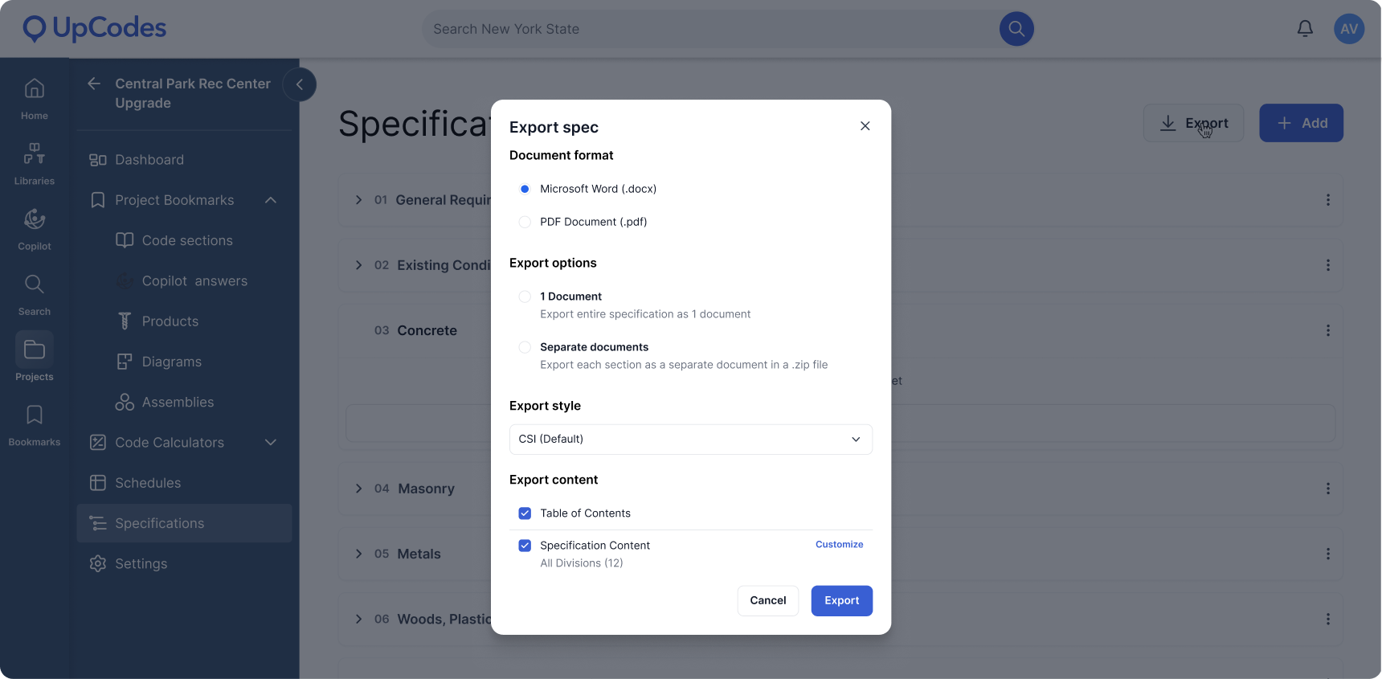The image size is (1382, 679).
Task: Open the CSI (Default) export style dropdown
Action: click(x=691, y=440)
